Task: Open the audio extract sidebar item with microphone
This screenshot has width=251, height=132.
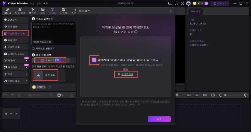Action: click(x=16, y=47)
